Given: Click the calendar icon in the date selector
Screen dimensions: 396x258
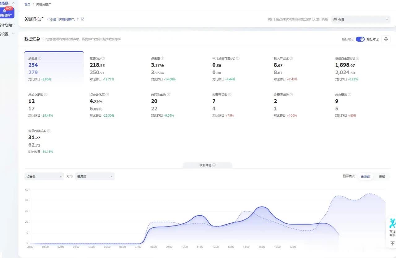Looking at the screenshot, I should tap(335, 19).
